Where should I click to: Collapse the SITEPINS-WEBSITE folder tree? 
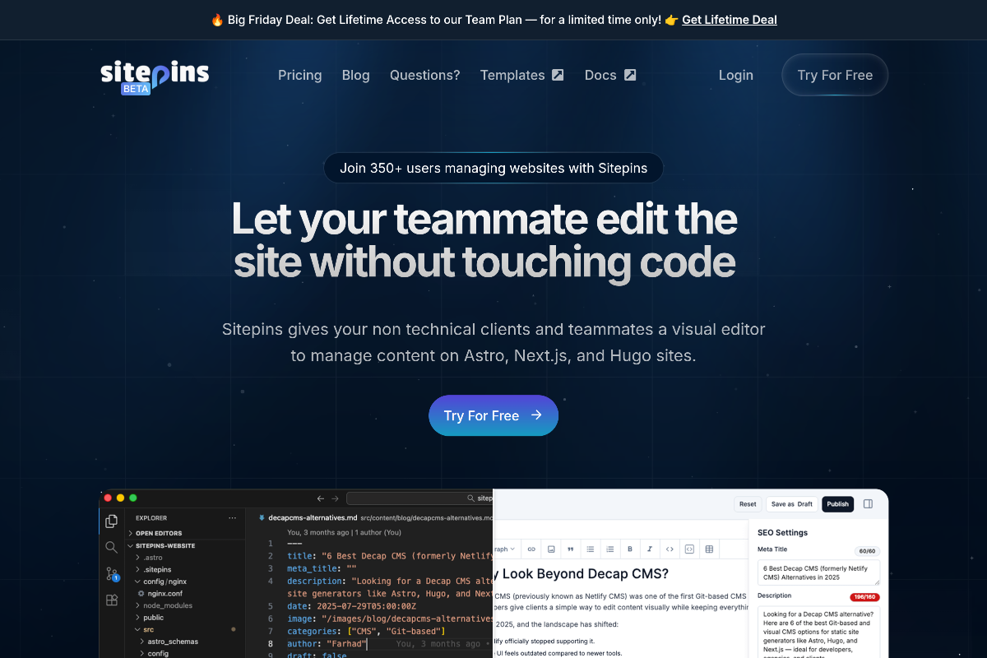point(164,545)
